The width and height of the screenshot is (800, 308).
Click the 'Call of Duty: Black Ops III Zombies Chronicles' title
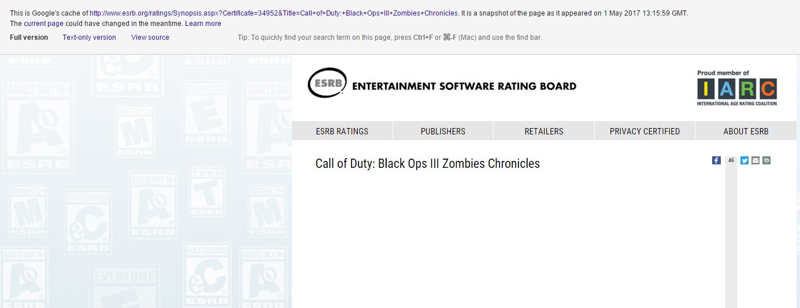coord(427,163)
